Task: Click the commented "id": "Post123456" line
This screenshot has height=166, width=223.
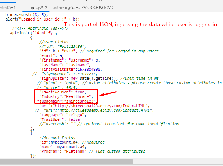Action: coord(63,46)
